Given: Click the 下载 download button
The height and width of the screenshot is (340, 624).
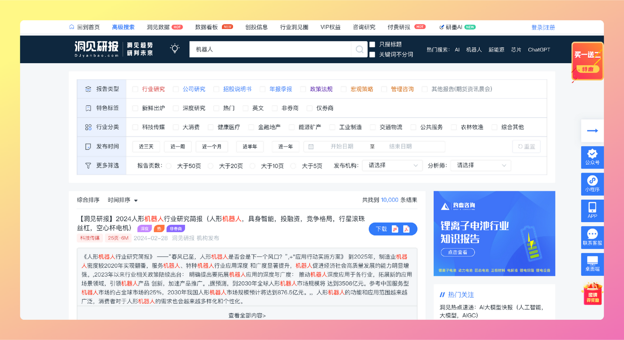Looking at the screenshot, I should 393,229.
